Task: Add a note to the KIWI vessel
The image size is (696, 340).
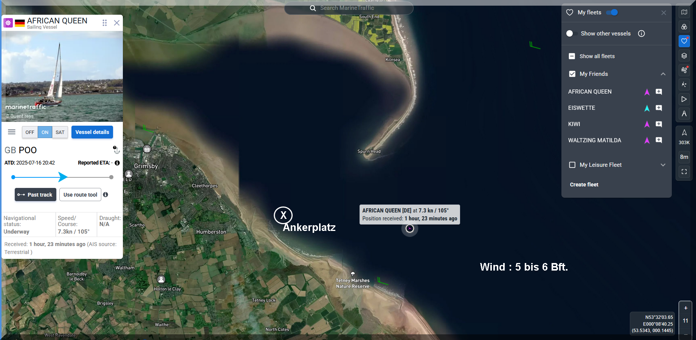Action: tap(659, 124)
